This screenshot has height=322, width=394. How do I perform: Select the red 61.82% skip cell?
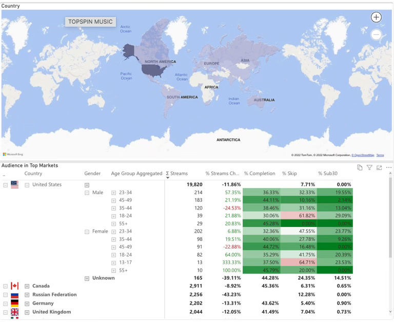coord(299,216)
